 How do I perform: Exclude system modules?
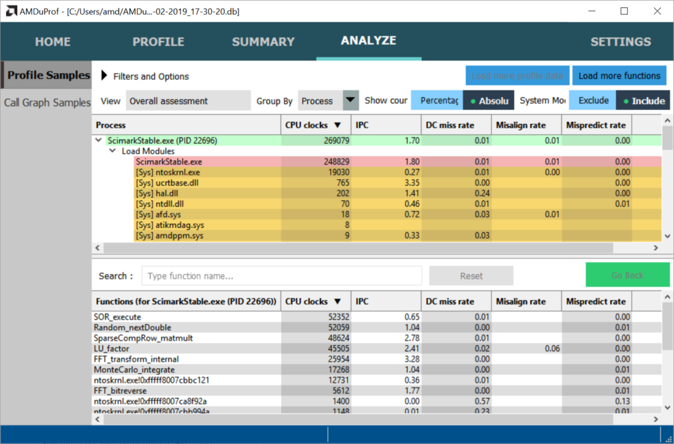point(593,101)
